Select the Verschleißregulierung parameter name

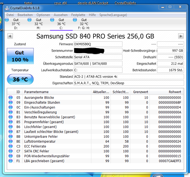[41, 112]
